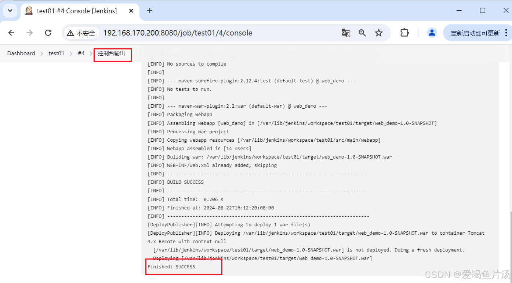Viewport: 512px width, 283px height.
Task: Click the 控制台输出 breadcrumb
Action: [x=112, y=53]
